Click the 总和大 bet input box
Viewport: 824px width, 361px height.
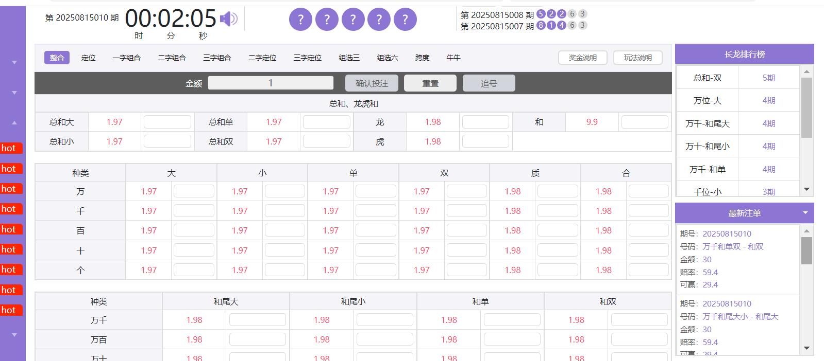point(167,122)
